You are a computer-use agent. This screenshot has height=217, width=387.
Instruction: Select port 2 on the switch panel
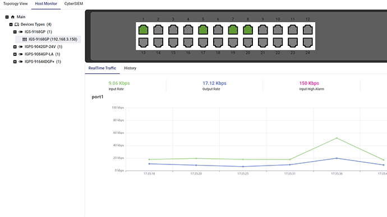coord(158,30)
